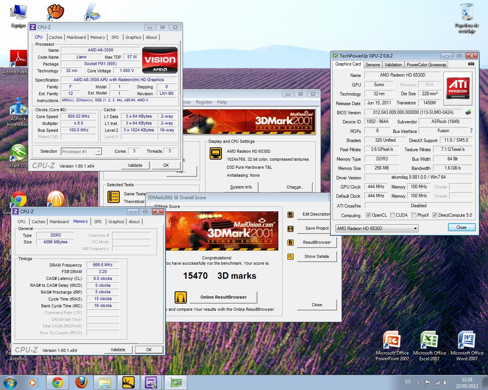
Task: Open the Help menu in 3DMark2001
Action: pyautogui.click(x=222, y=102)
